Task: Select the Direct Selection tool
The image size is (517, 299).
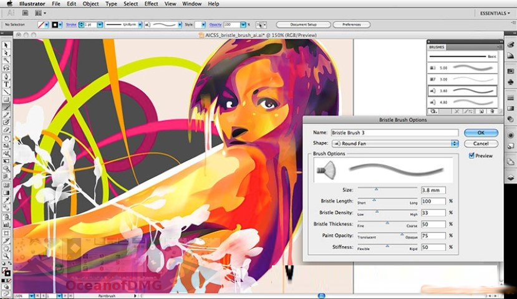Action: pos(6,53)
